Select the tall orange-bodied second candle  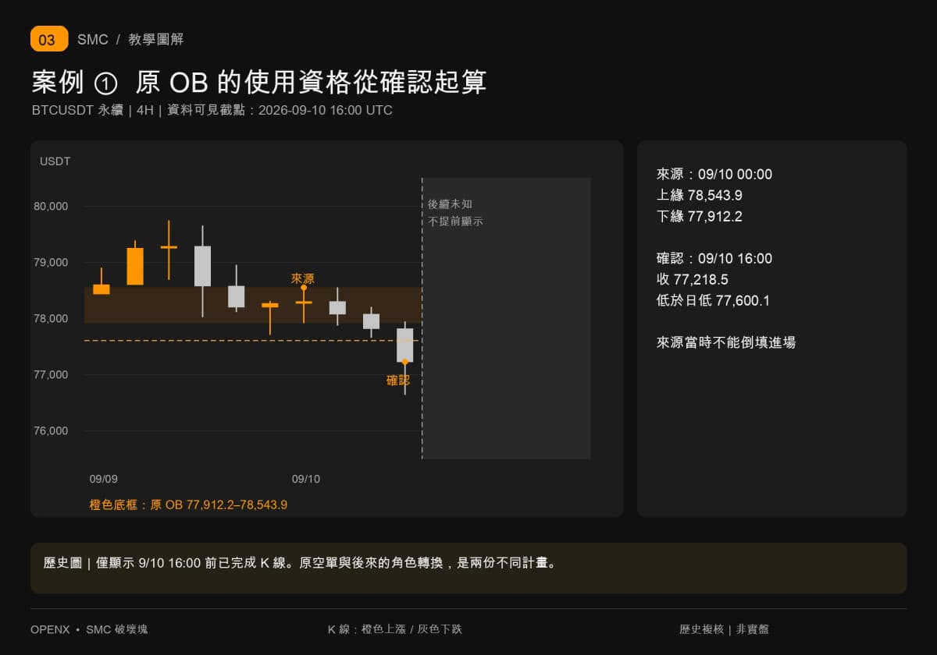(x=135, y=267)
